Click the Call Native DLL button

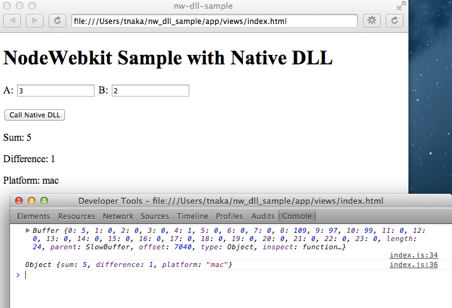click(x=35, y=115)
